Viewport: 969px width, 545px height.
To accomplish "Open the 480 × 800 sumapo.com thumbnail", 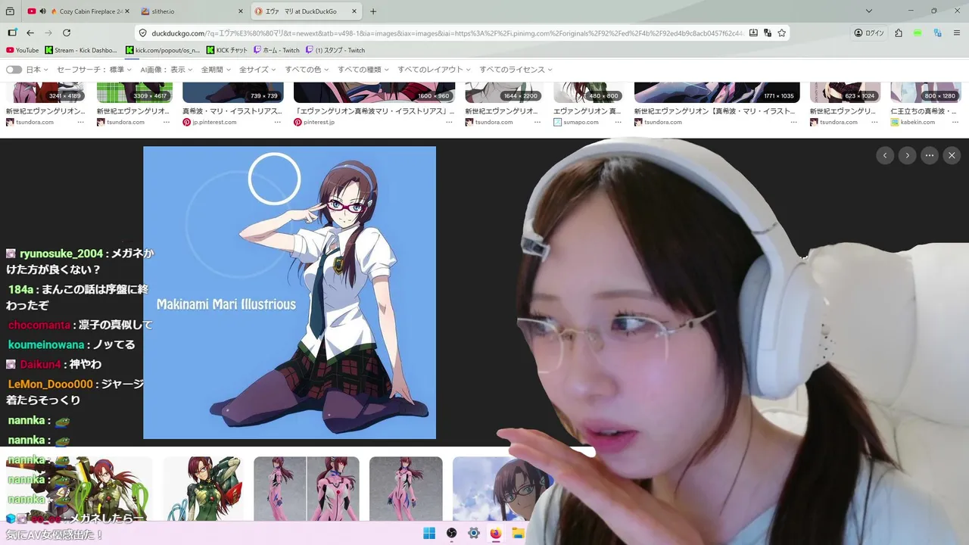I will click(x=589, y=92).
